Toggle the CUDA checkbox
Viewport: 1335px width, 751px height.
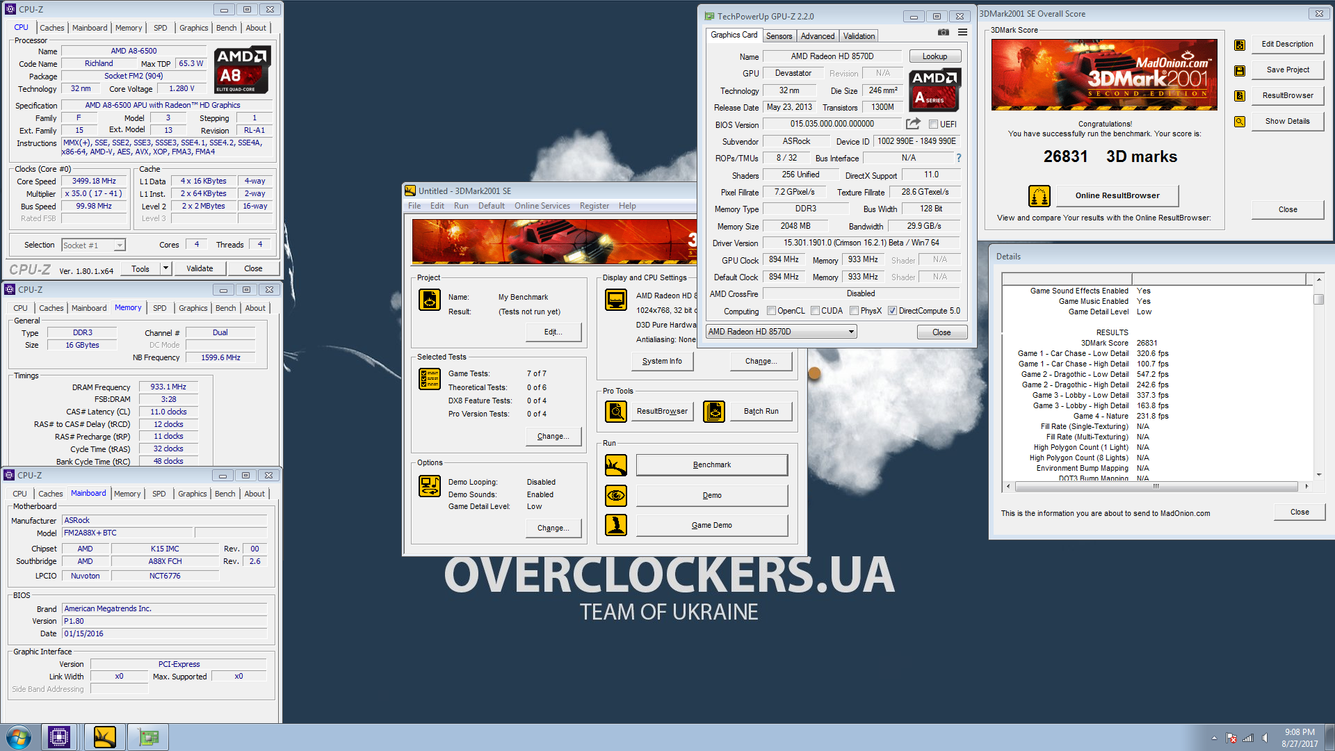pyautogui.click(x=815, y=311)
